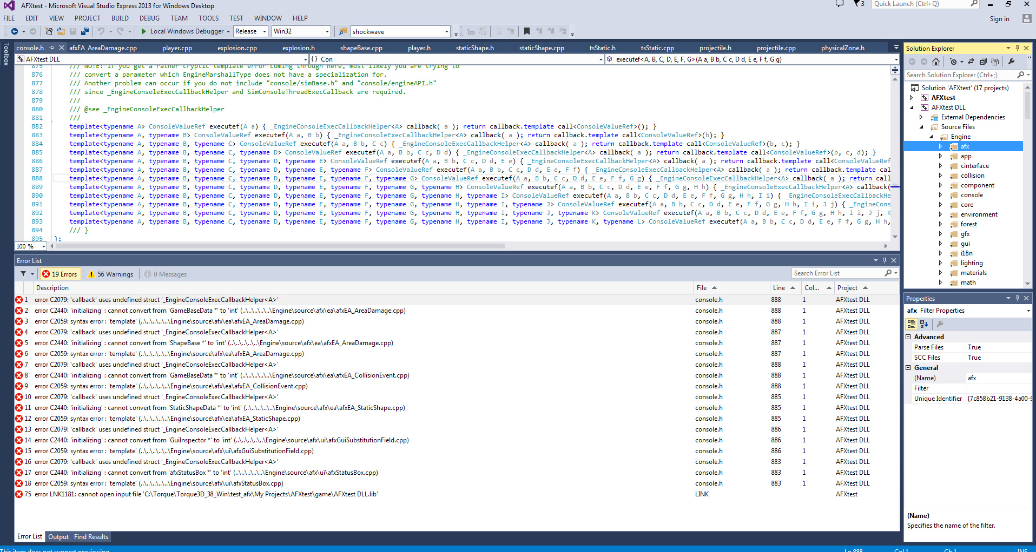Click the Previous Bookmark toolbar icon
The height and width of the screenshot is (552, 1036).
539,31
